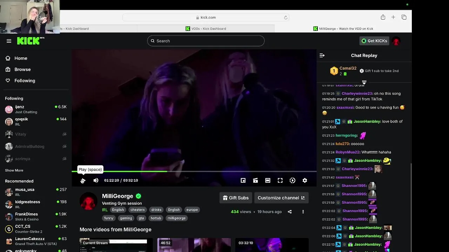Open the hamburger sidebar menu

pyautogui.click(x=9, y=41)
